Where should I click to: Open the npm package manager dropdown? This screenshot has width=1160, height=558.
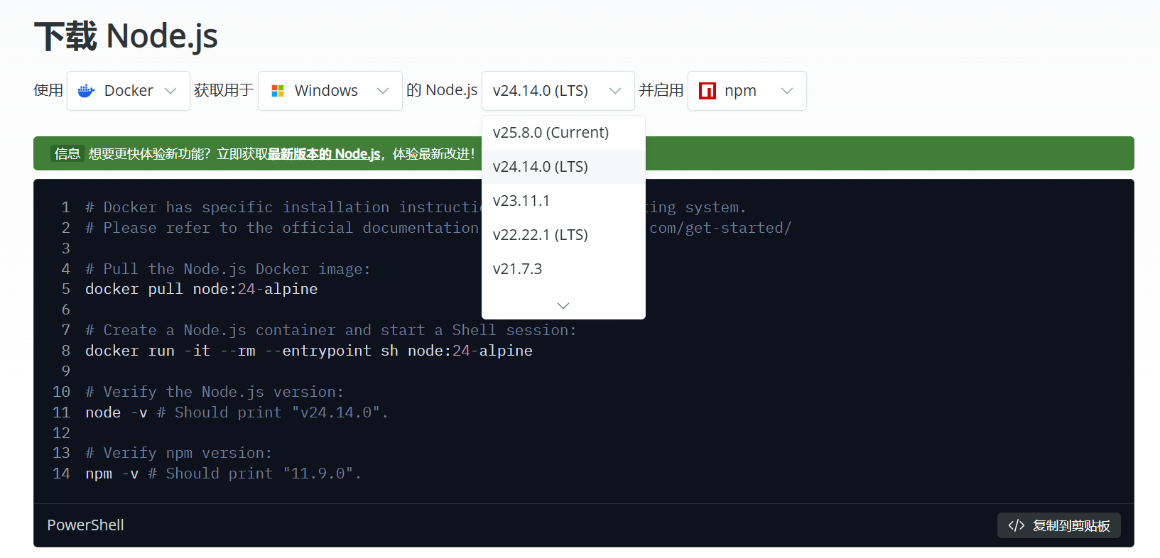pyautogui.click(x=747, y=91)
